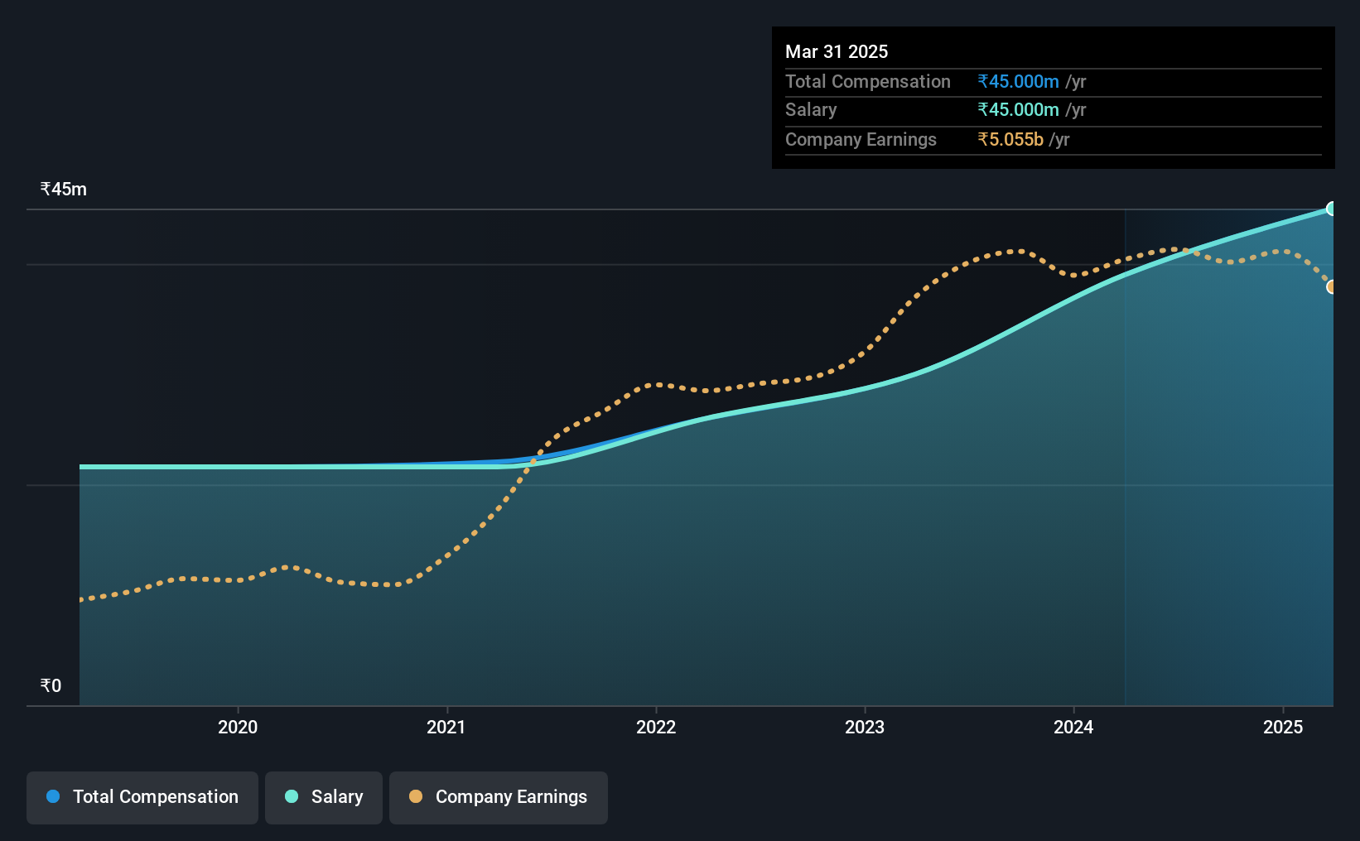Toggle the Salary legend button
The height and width of the screenshot is (841, 1360).
point(324,797)
